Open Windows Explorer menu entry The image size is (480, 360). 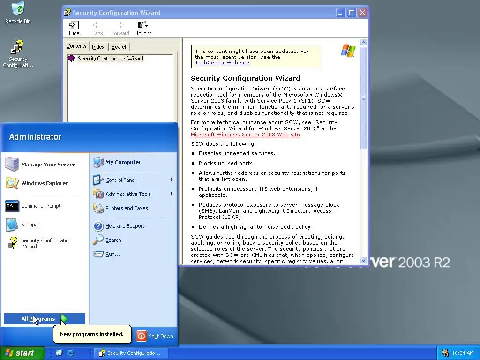44,183
